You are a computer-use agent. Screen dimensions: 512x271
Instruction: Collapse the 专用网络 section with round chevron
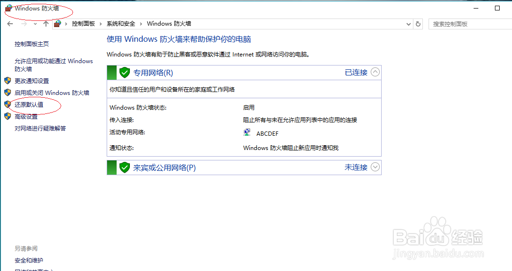[x=375, y=72]
